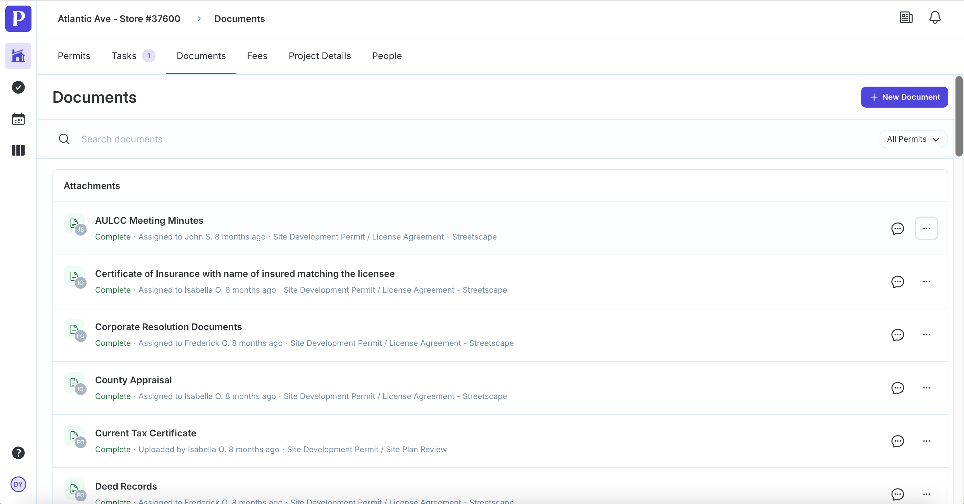Expand the All Permits filter dropdown
Screen dimensions: 964x504
[913, 139]
